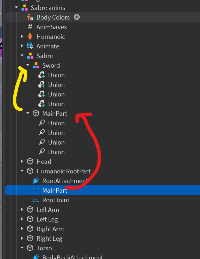
Task: Select the first Union under Sword
Action: [56, 75]
